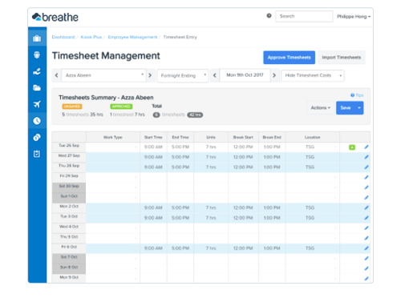Open Work Type dropdown for Fri 29 Sep
Image resolution: width=401 pixels, height=298 pixels.
(x=113, y=177)
